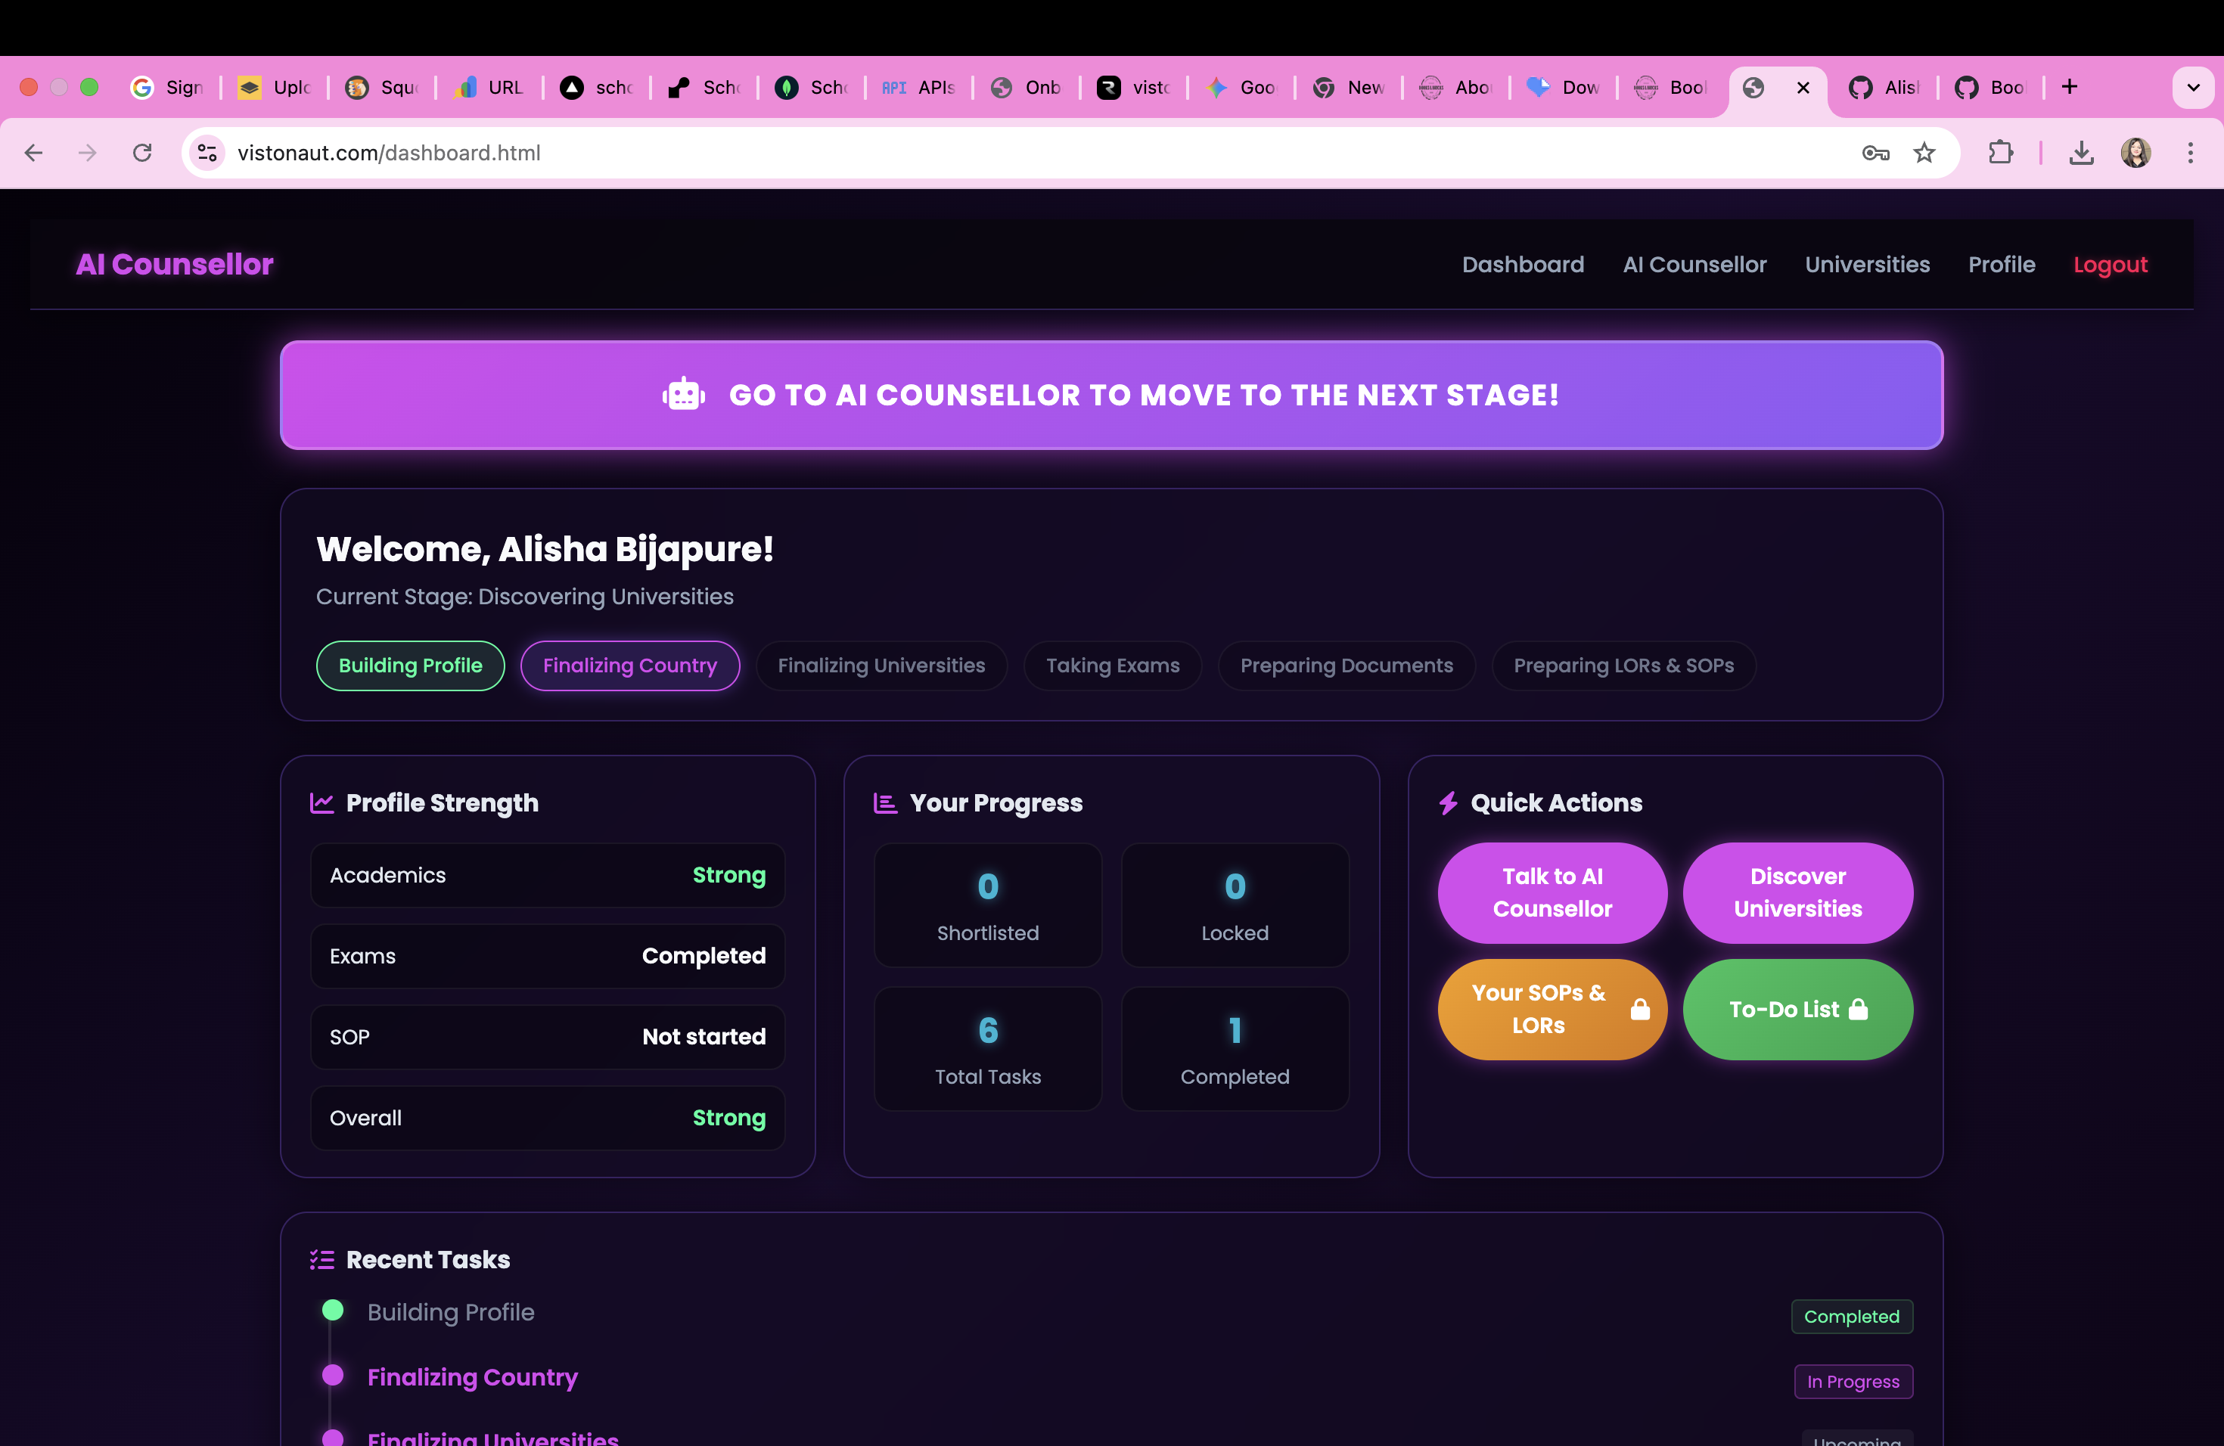This screenshot has width=2224, height=1446.
Task: Expand the tab search dropdown
Action: click(x=2193, y=87)
